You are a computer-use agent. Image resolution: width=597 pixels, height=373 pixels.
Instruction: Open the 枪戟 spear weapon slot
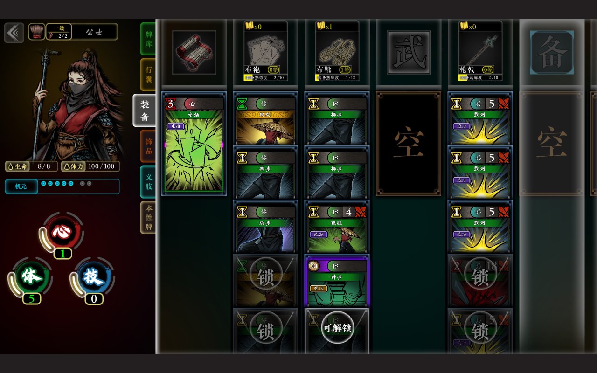point(480,51)
